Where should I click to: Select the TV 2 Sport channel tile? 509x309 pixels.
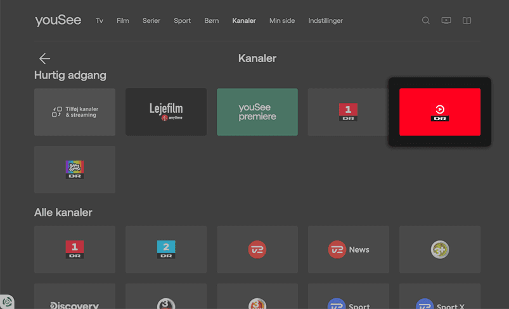point(349,296)
